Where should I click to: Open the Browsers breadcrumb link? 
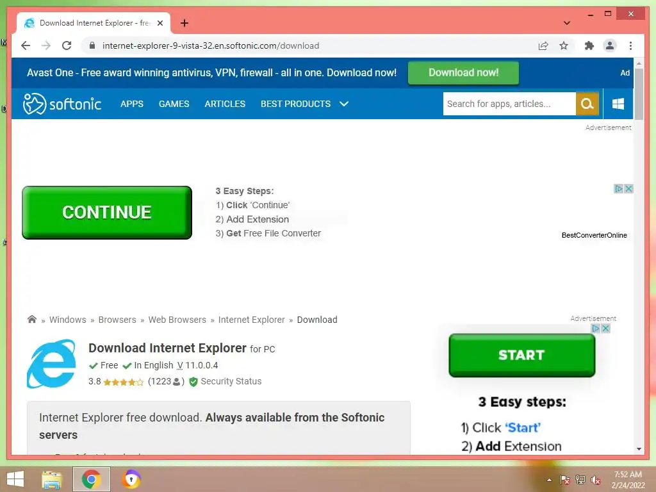[x=117, y=320]
